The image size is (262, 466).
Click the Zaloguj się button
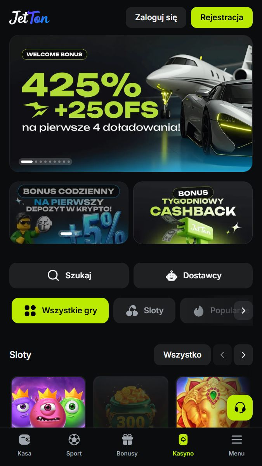tap(156, 17)
